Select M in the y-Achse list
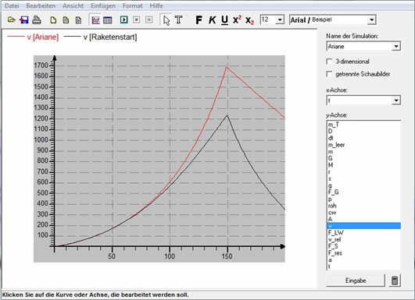This screenshot has height=300, width=415. click(x=363, y=165)
